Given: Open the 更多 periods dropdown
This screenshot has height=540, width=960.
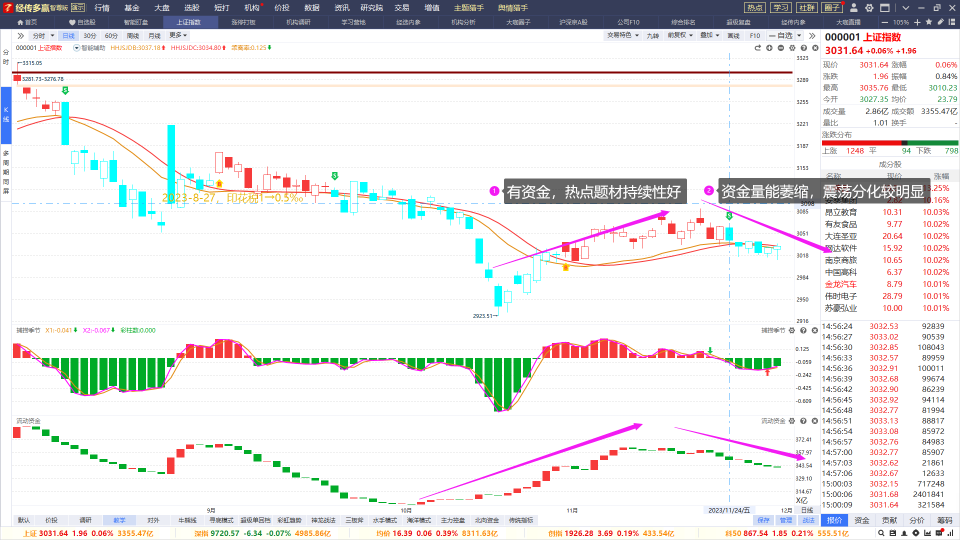Looking at the screenshot, I should [x=178, y=35].
